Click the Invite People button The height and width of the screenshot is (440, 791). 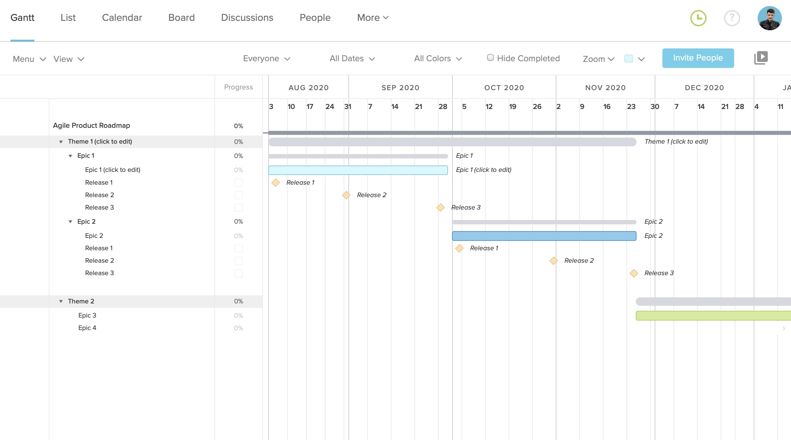click(698, 58)
